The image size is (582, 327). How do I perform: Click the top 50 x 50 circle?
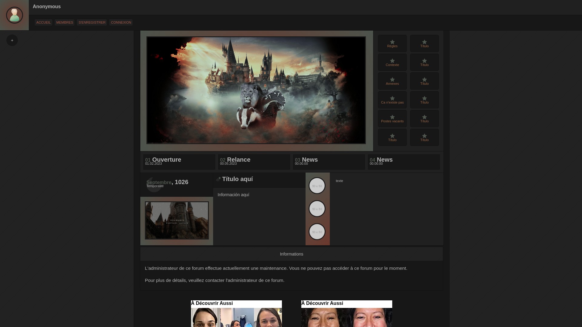tap(317, 186)
